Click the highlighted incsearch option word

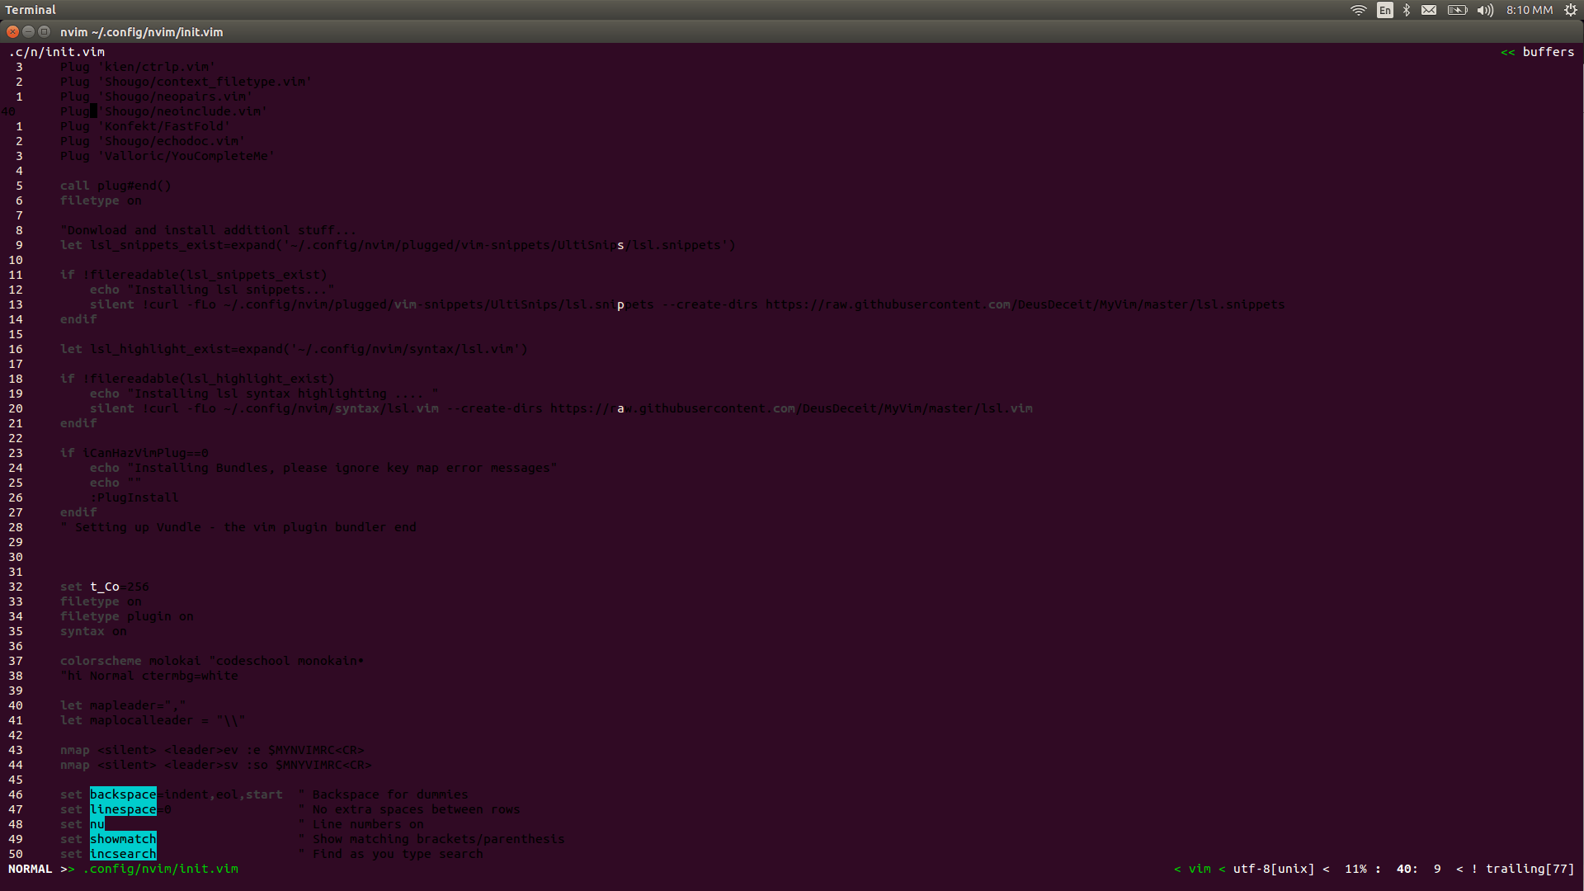click(x=123, y=854)
